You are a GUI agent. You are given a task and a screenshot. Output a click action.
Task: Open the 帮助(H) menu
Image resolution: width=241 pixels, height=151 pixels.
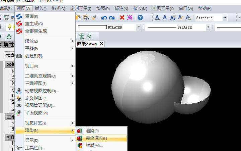(x=205, y=9)
